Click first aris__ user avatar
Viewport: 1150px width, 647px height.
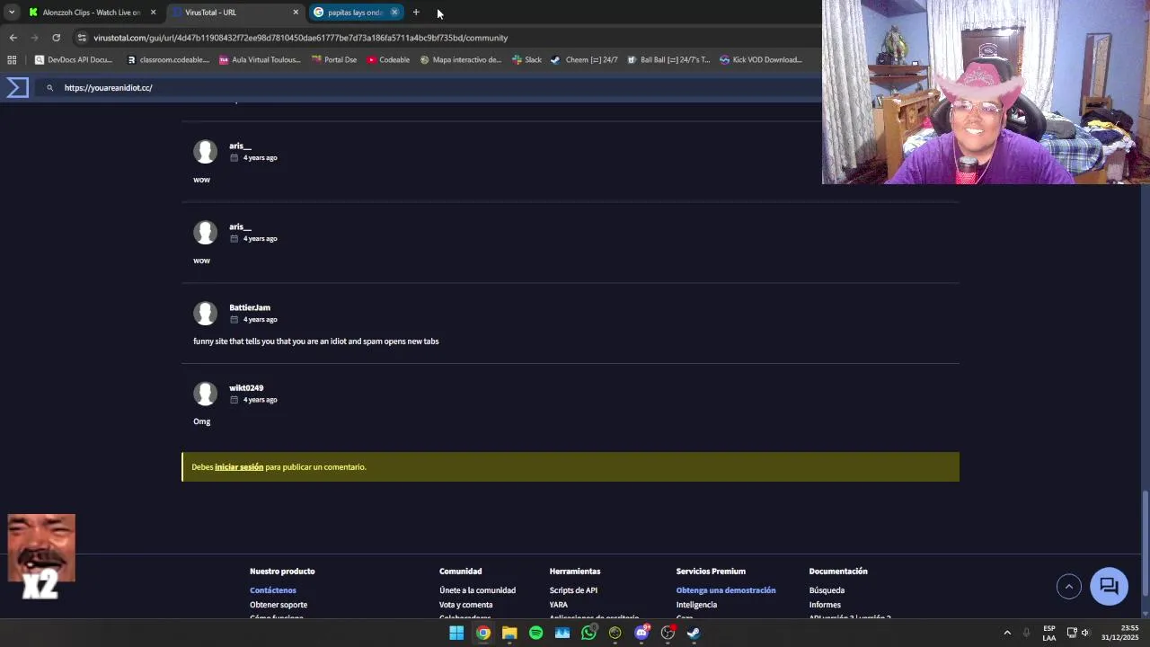pos(205,151)
